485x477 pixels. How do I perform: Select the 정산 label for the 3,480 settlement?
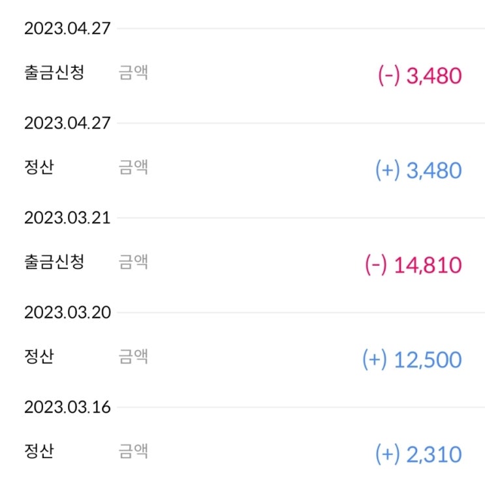click(x=39, y=167)
